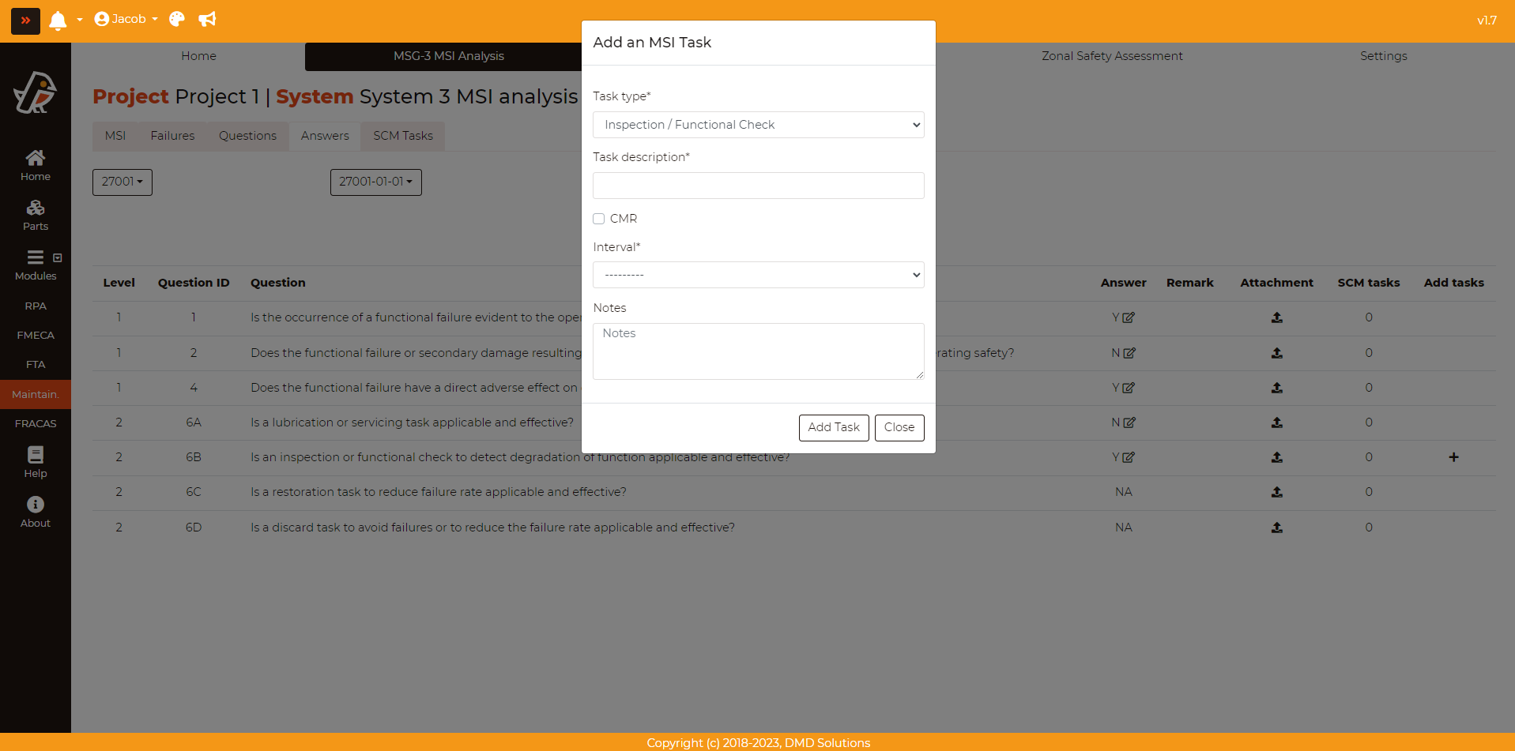This screenshot has height=751, width=1515.
Task: Toggle the Modules collapse checkbox icon
Action: click(58, 257)
